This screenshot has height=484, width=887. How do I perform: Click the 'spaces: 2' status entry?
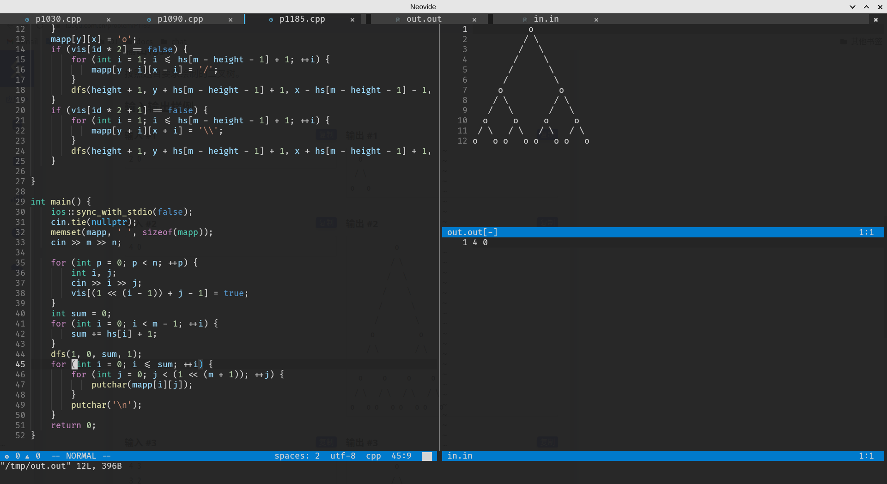pos(297,456)
